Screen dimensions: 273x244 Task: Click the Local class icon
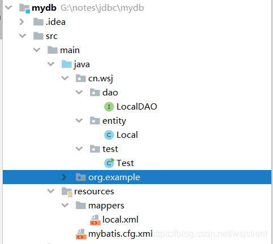point(109,135)
